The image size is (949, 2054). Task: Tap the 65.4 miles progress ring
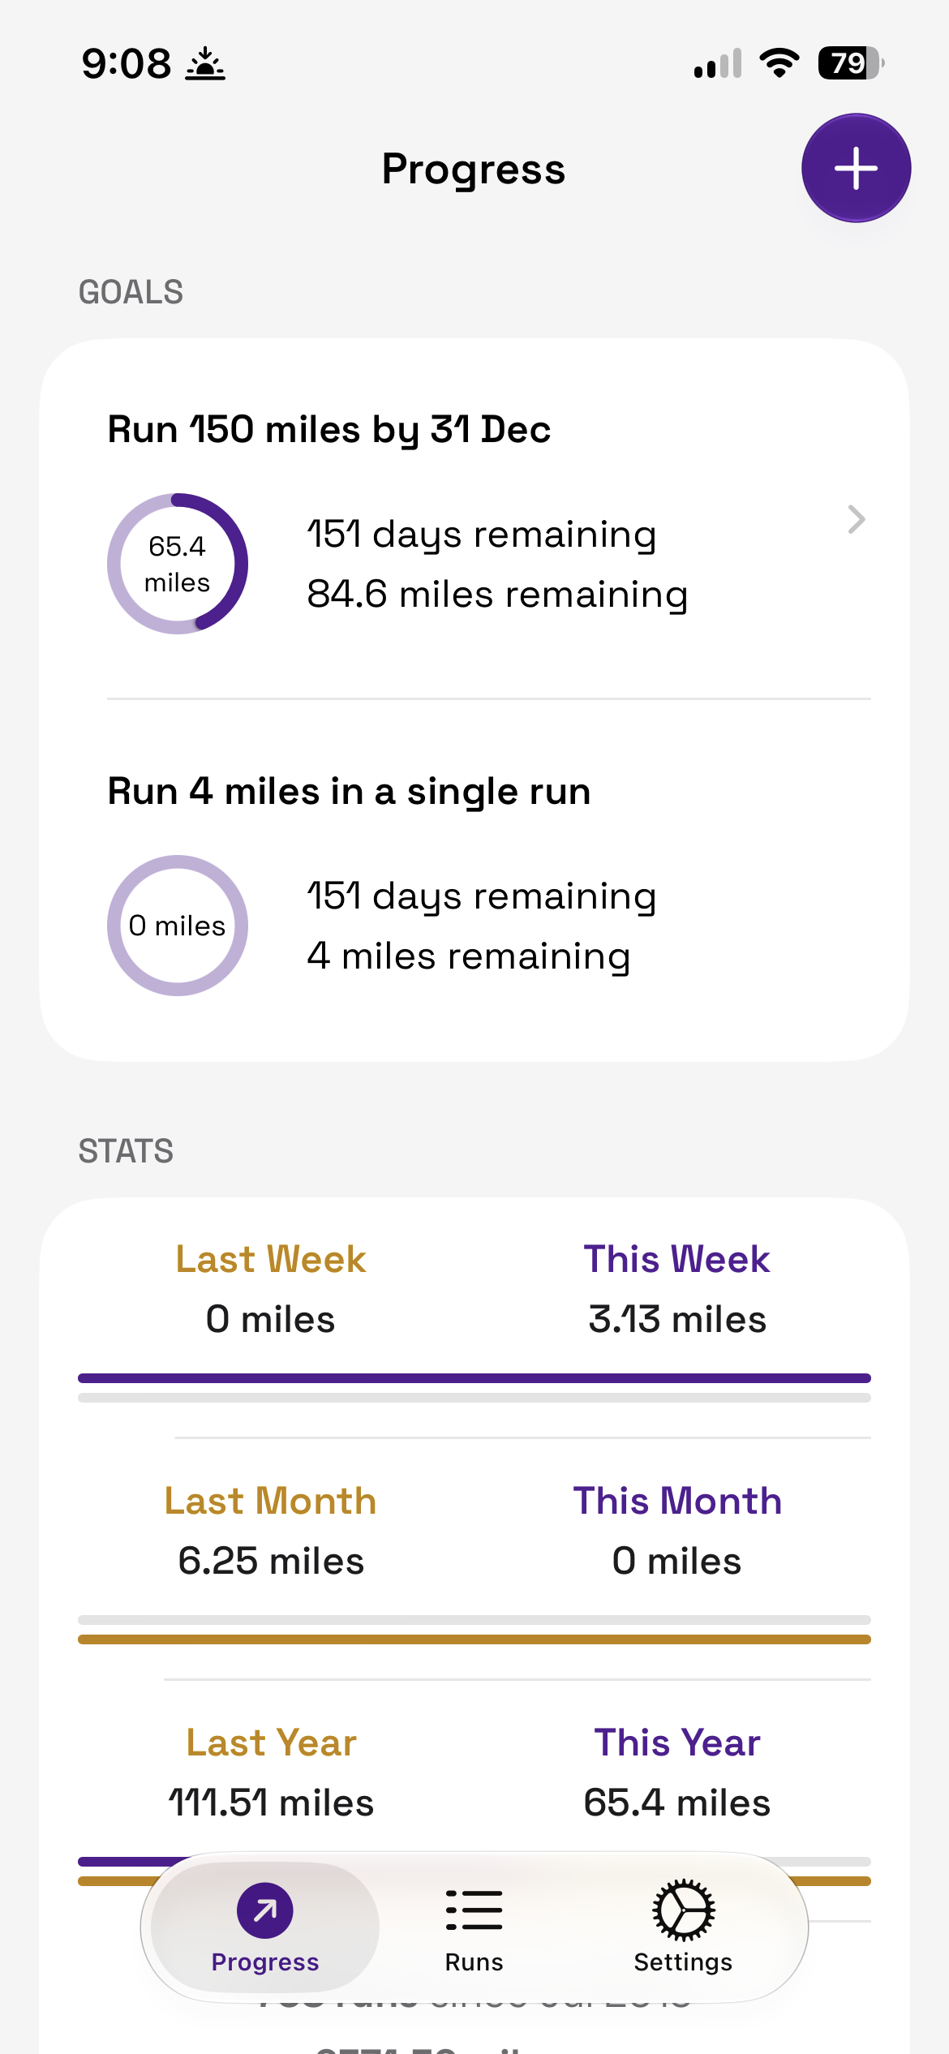coord(178,564)
